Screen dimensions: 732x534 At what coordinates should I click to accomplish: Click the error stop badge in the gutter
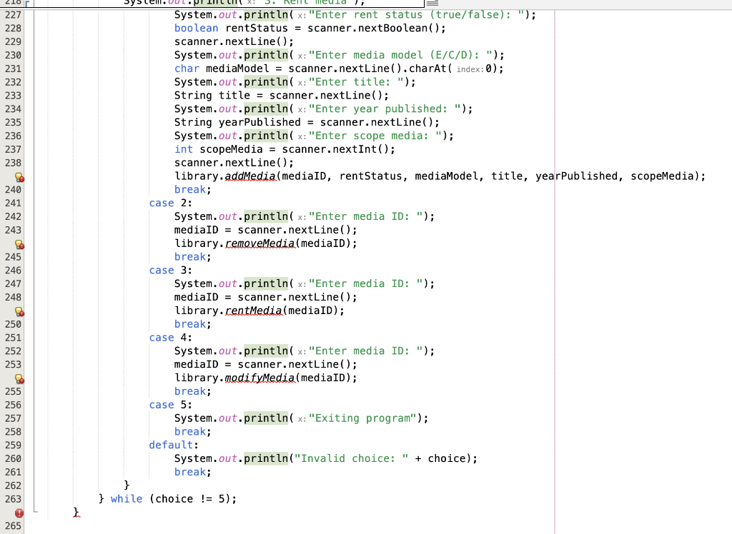click(19, 513)
